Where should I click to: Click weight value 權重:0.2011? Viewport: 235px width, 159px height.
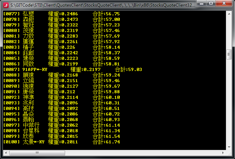click(63, 142)
